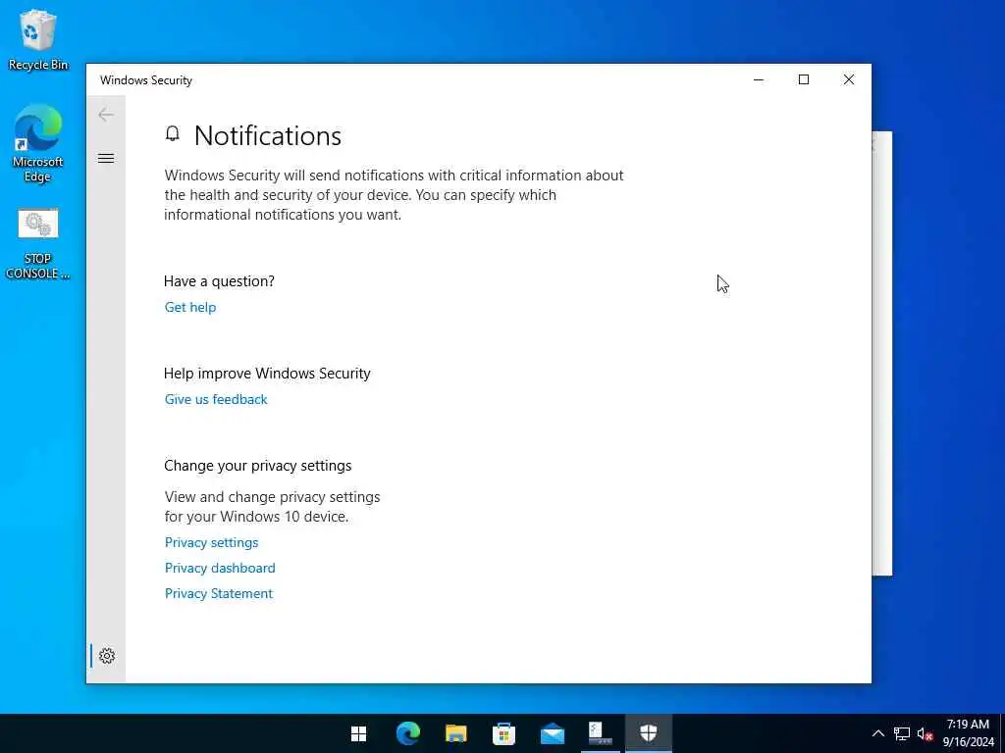Open the Recycle Bin desktop icon
This screenshot has width=1005, height=753.
point(38,39)
